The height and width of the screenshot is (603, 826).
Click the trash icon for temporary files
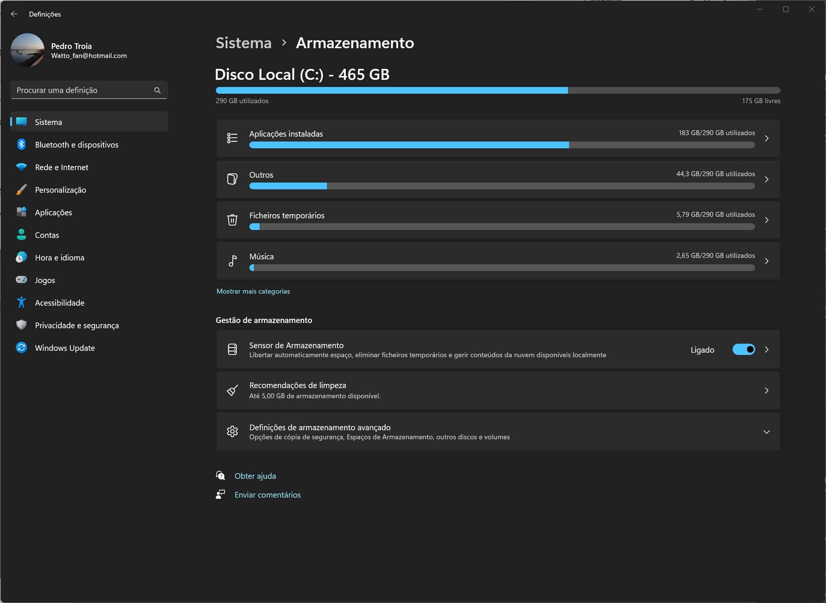232,220
